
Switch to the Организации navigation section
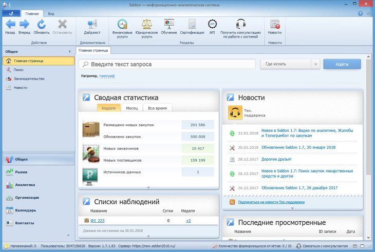point(39,198)
